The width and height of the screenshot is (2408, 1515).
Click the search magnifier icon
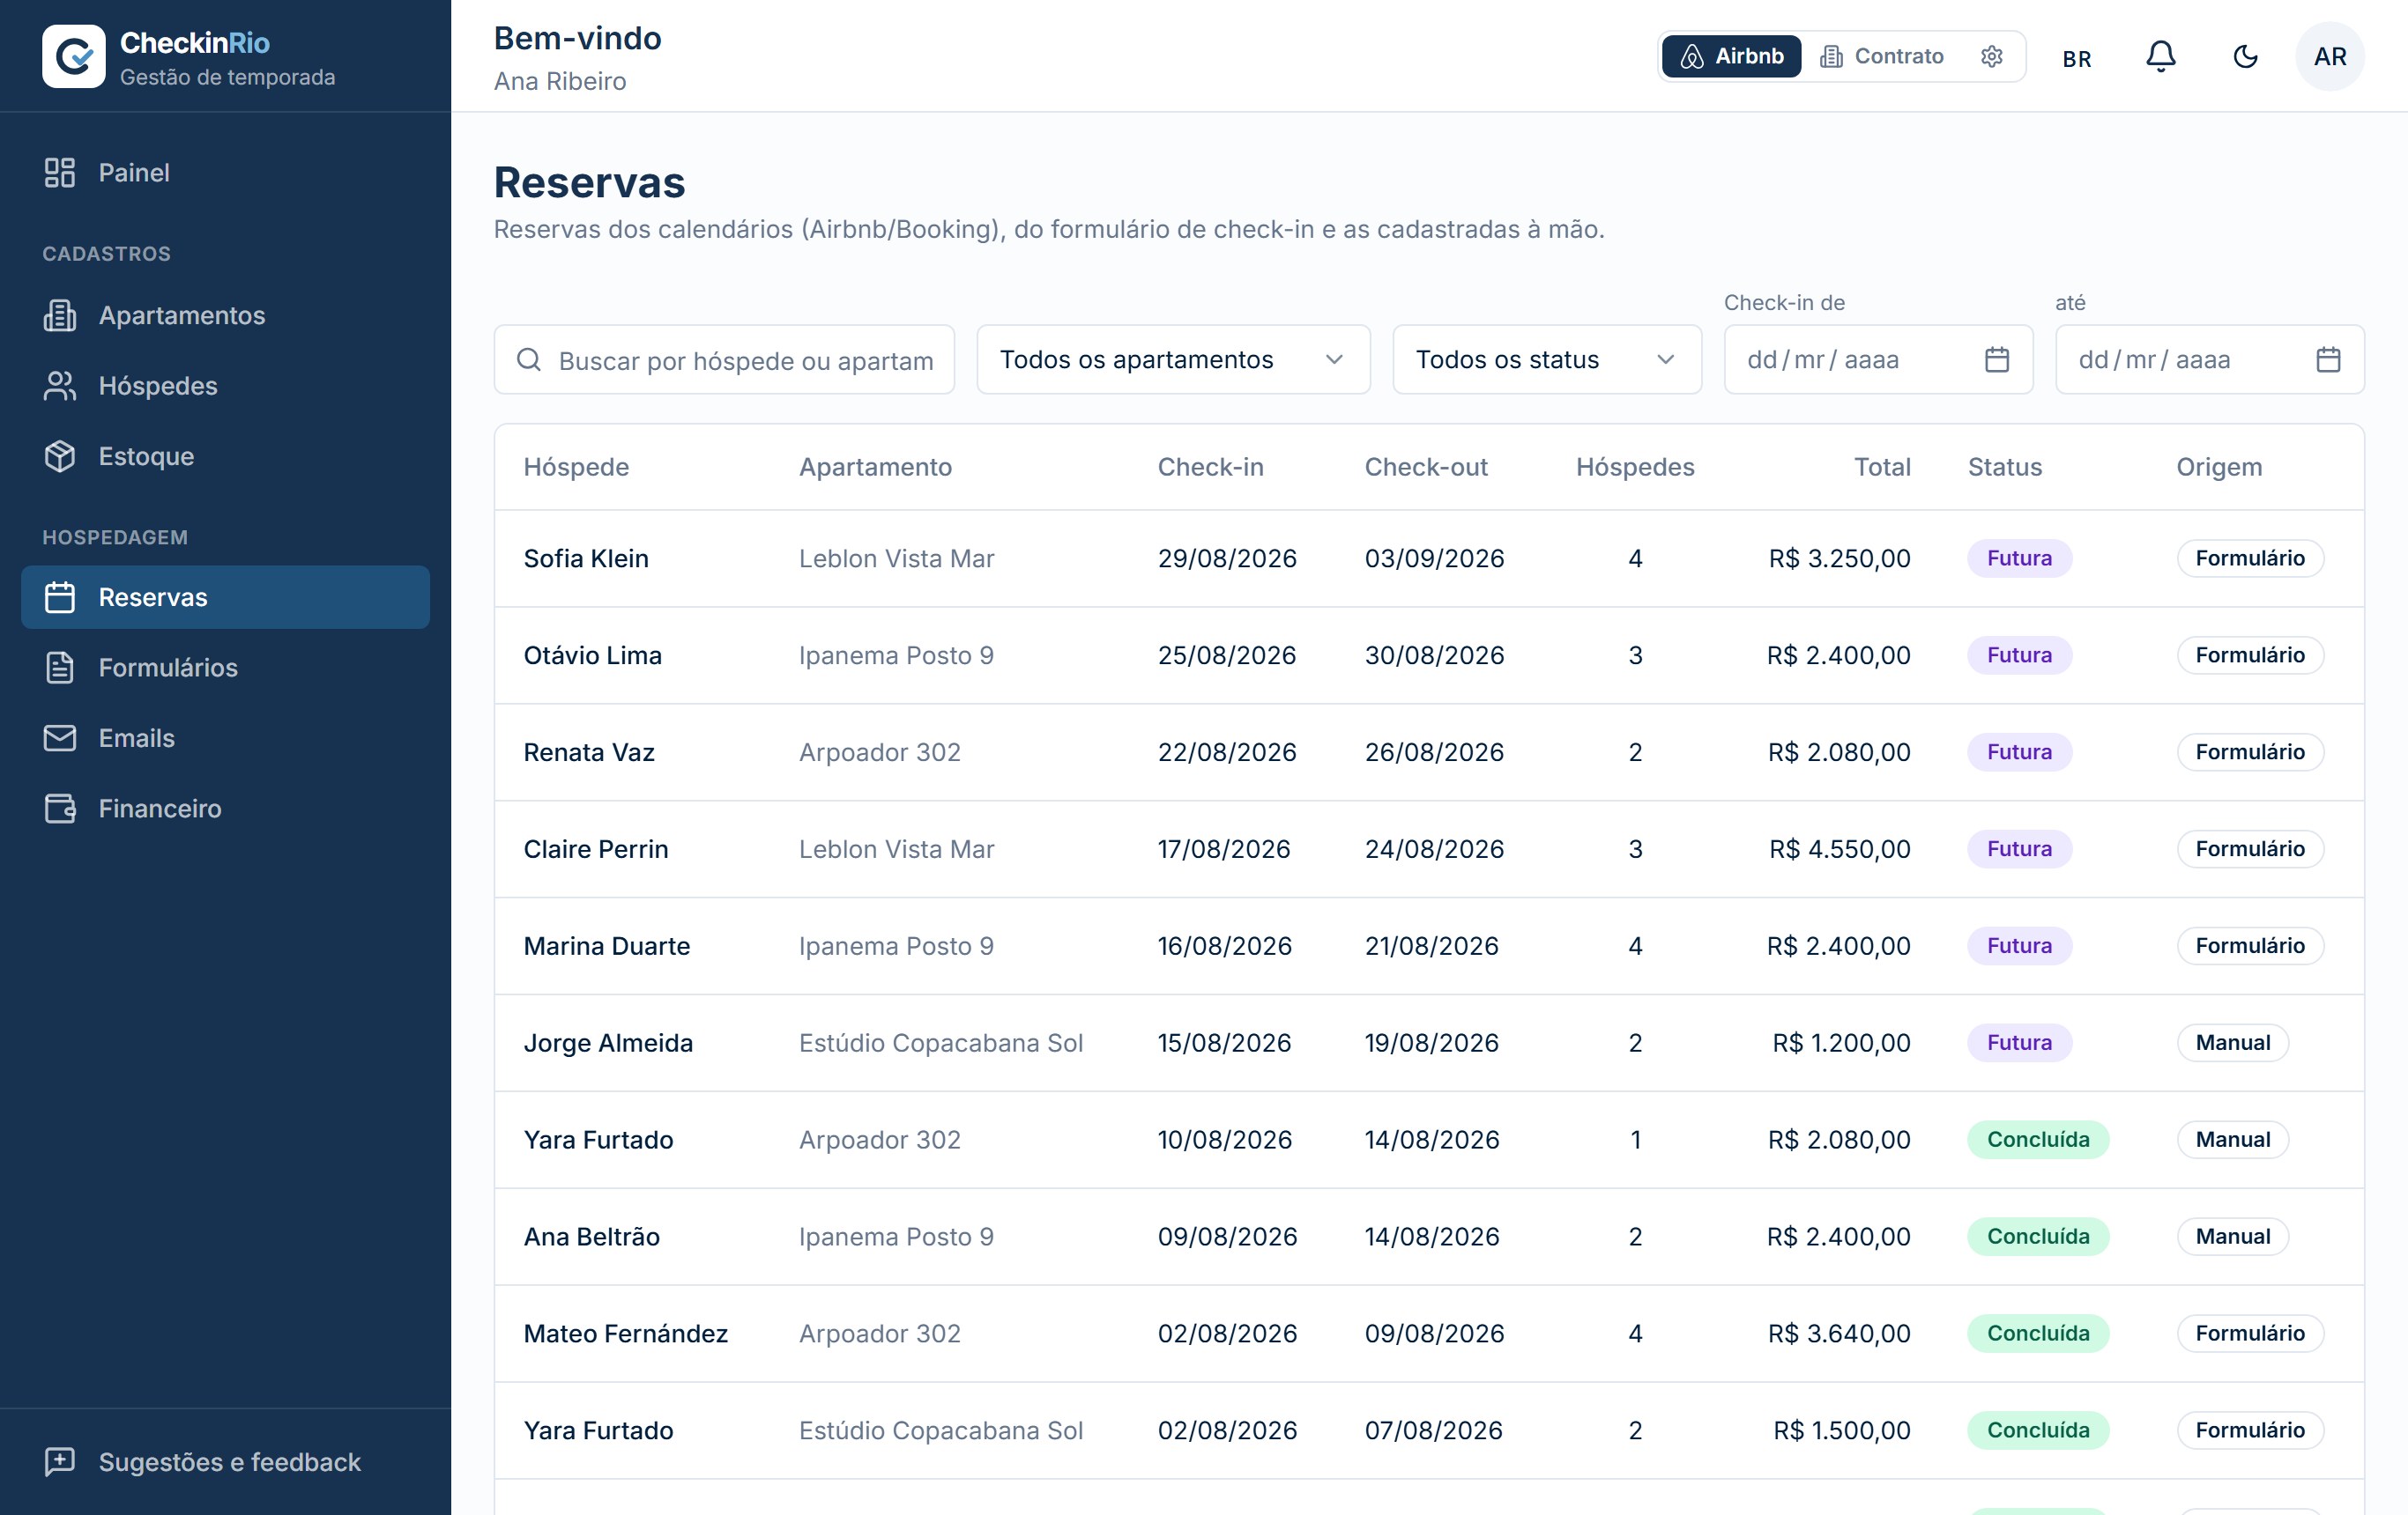[x=529, y=359]
